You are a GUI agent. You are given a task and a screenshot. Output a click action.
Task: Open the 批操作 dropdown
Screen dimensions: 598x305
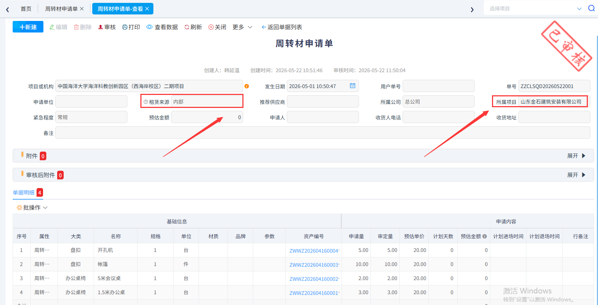[32, 208]
